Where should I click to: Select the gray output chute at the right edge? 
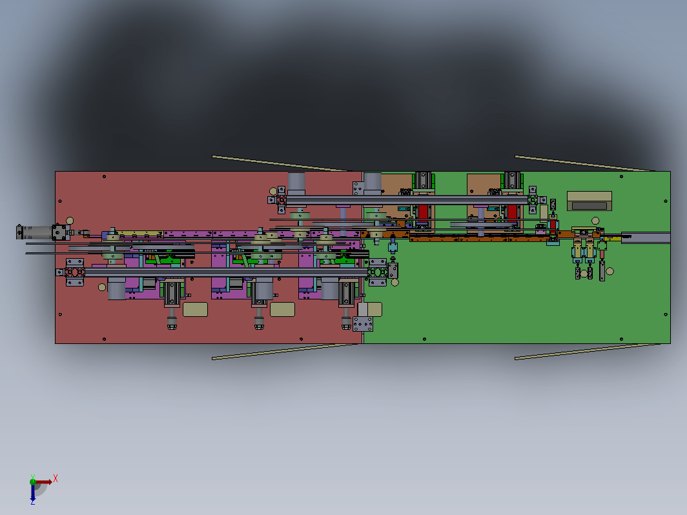pos(646,237)
